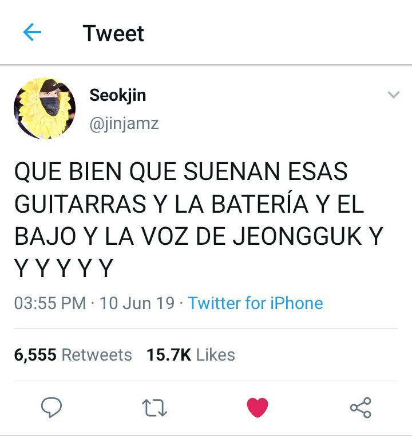The height and width of the screenshot is (438, 412).
Task: Visit the @jinjamz handle
Action: 124,123
